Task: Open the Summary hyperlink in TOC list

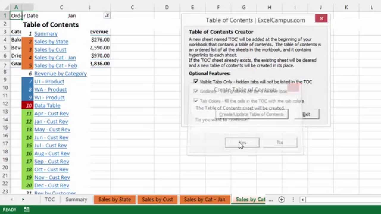Action: click(46, 34)
